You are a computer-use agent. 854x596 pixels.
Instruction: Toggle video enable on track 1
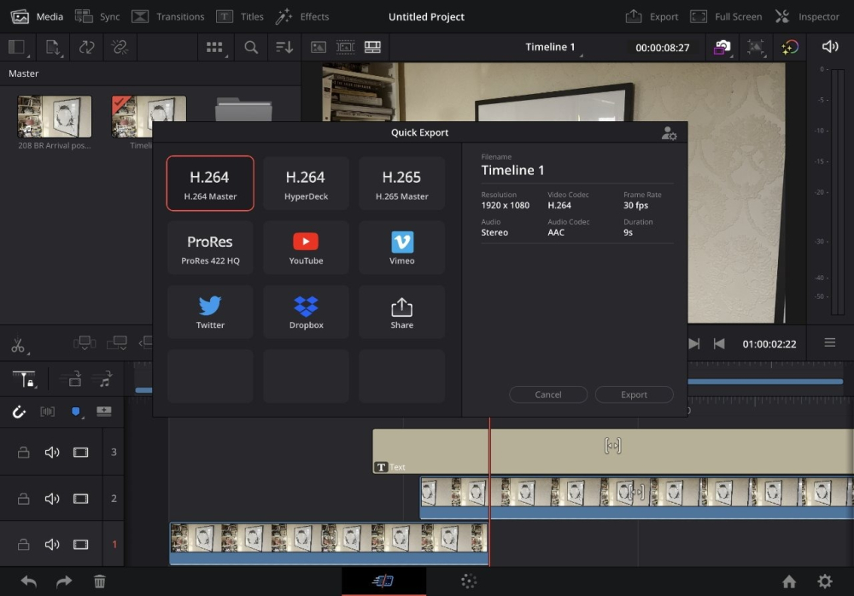pos(80,544)
